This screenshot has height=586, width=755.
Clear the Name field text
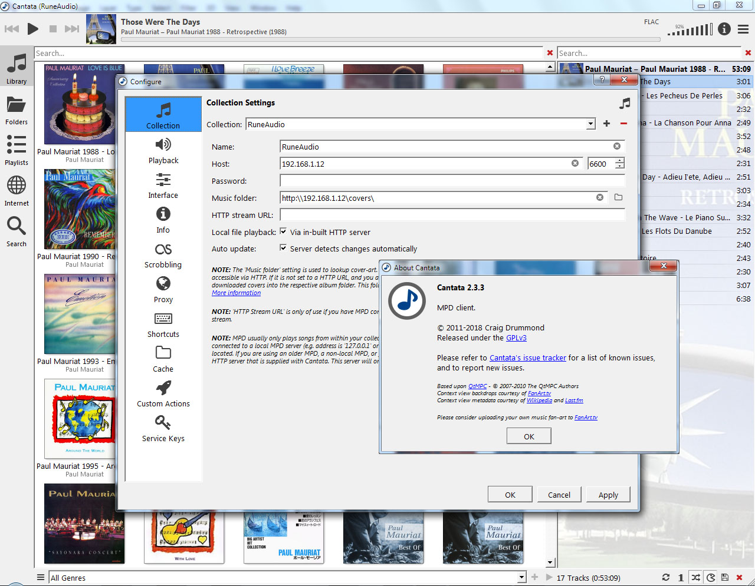(x=617, y=146)
